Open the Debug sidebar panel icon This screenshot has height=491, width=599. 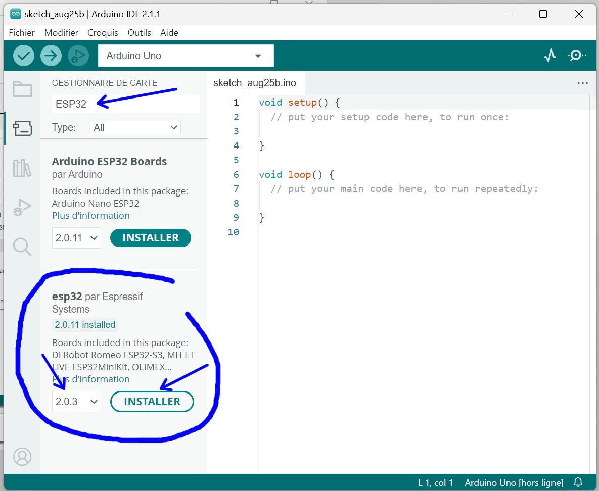pyautogui.click(x=22, y=207)
